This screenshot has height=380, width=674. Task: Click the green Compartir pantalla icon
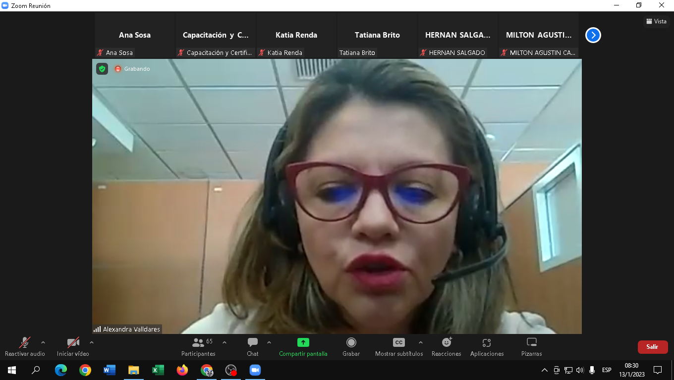[303, 342]
